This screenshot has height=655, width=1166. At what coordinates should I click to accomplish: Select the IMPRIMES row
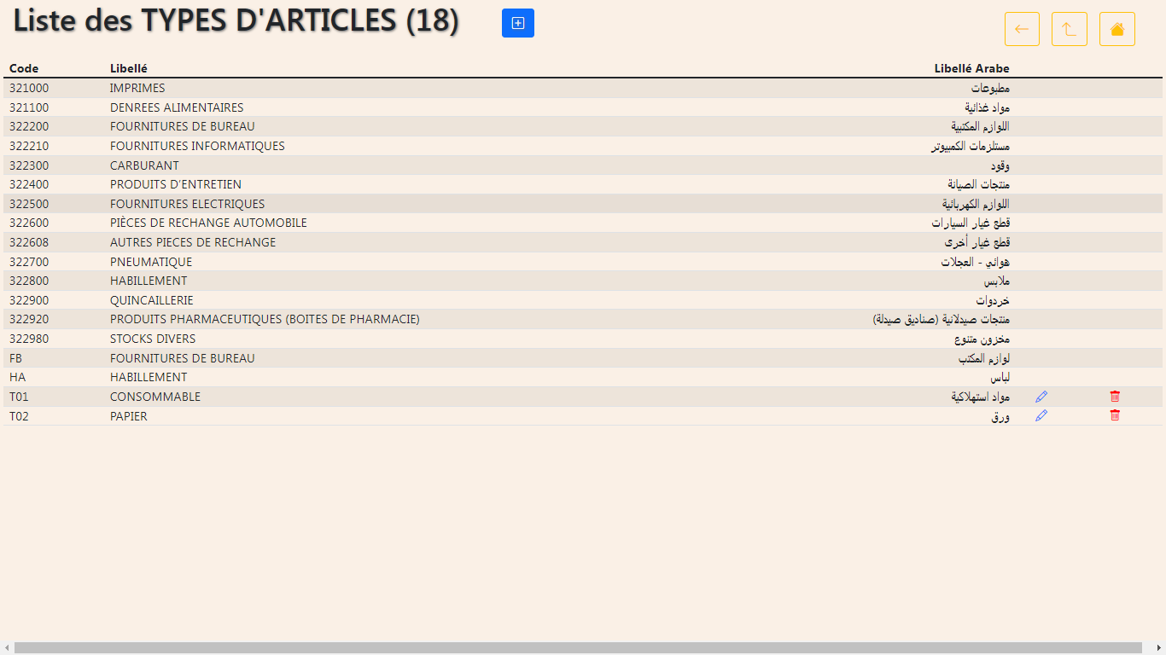pyautogui.click(x=583, y=89)
